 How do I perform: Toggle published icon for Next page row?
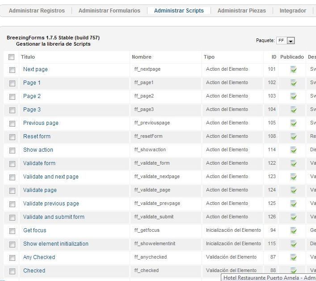coord(293,69)
